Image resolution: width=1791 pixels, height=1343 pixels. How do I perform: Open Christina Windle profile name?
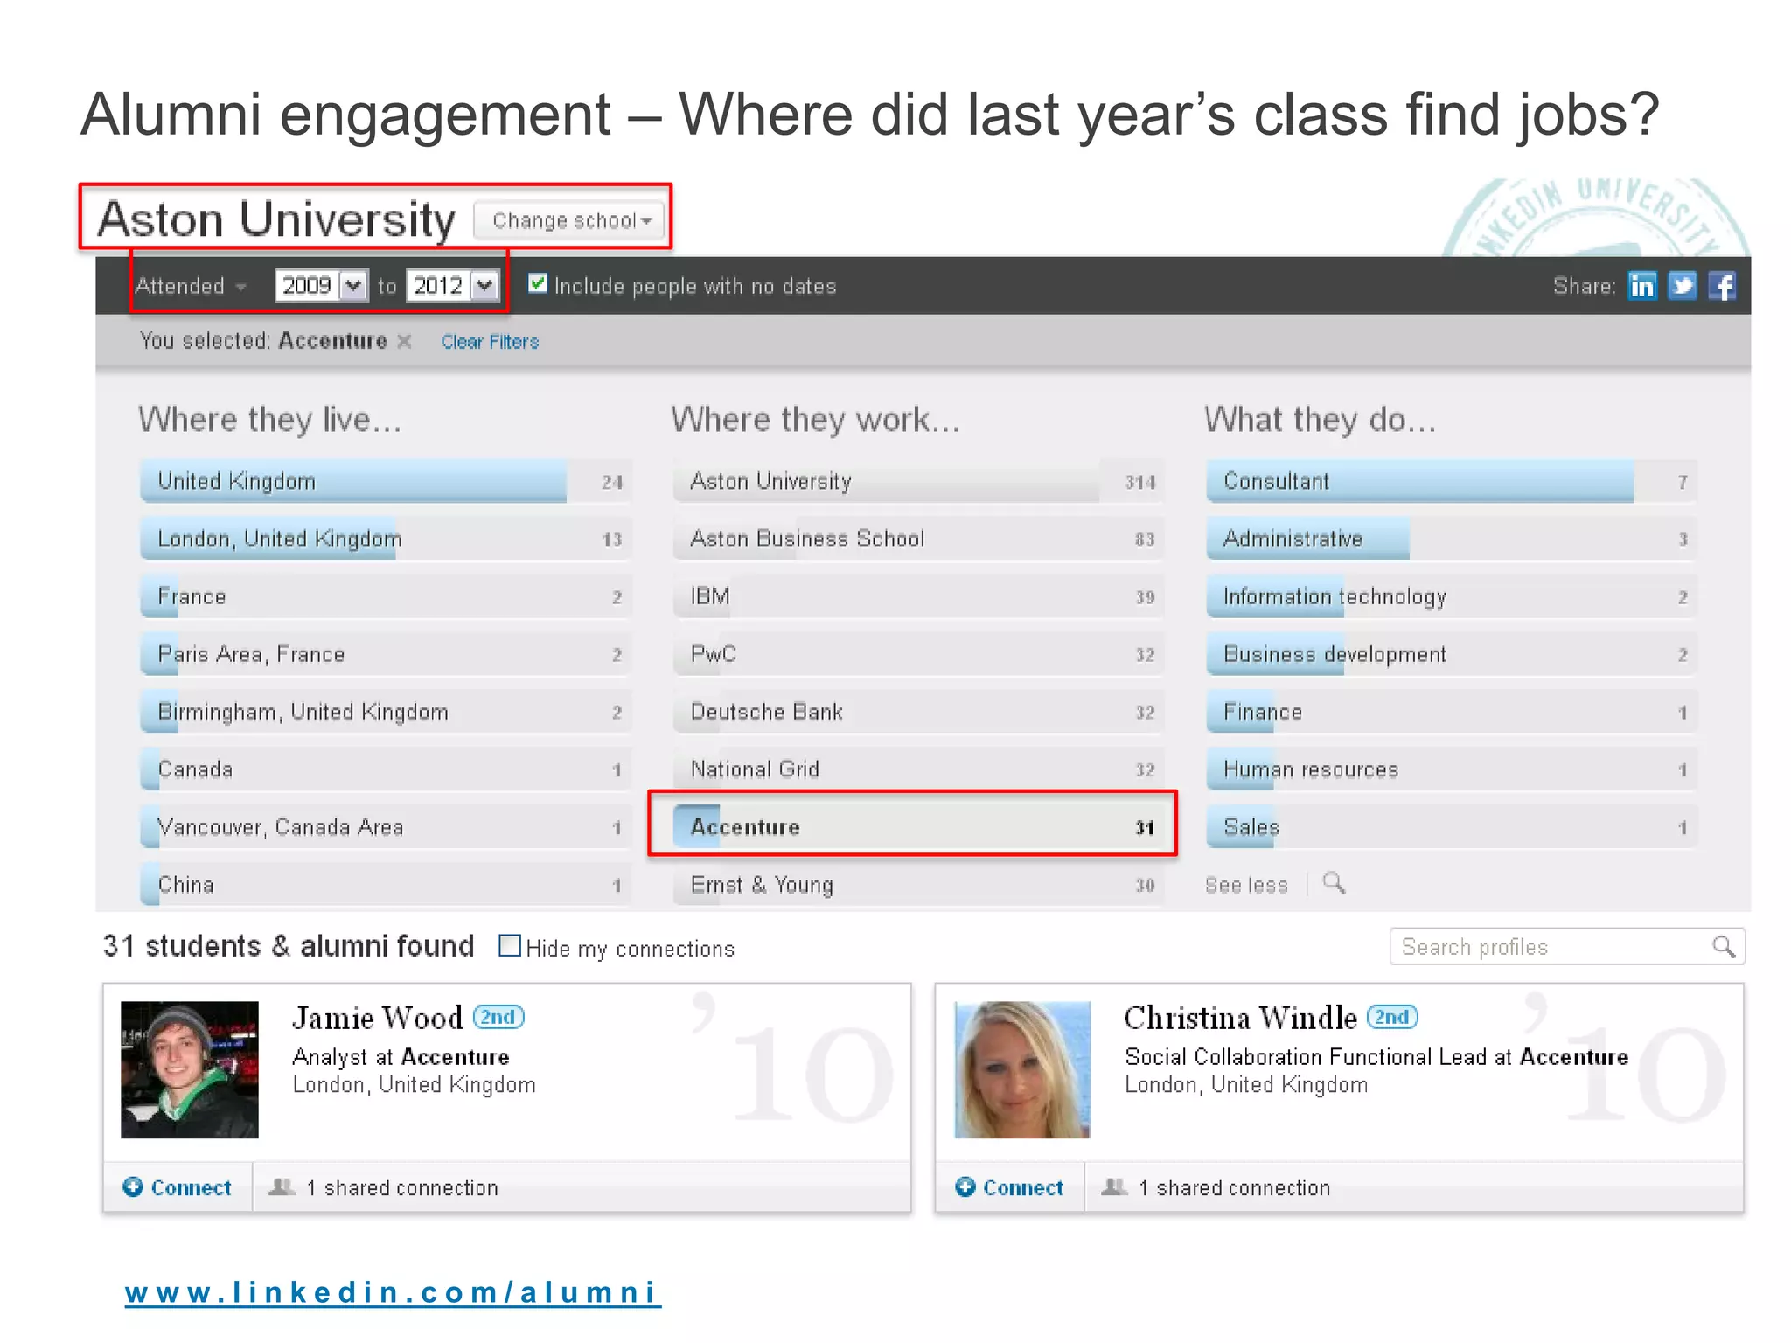[x=1240, y=1018]
